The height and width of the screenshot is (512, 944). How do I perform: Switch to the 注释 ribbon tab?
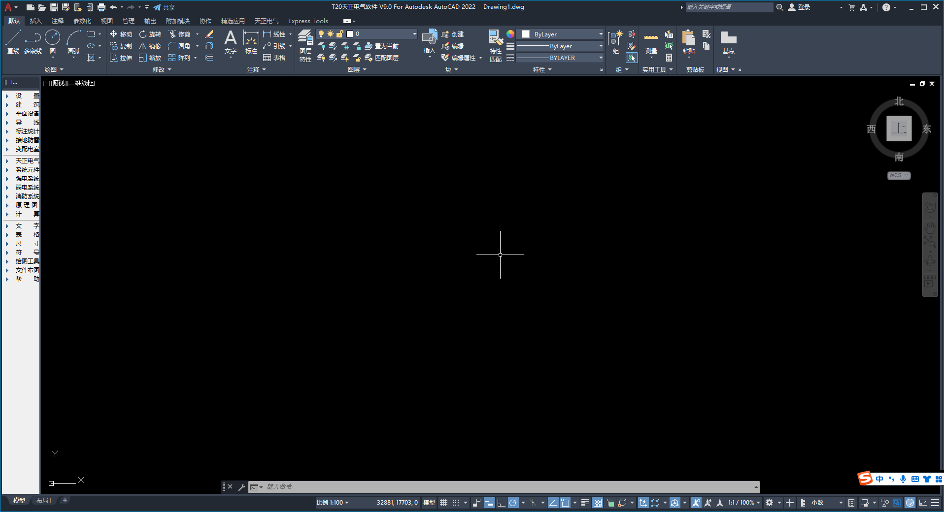click(58, 21)
